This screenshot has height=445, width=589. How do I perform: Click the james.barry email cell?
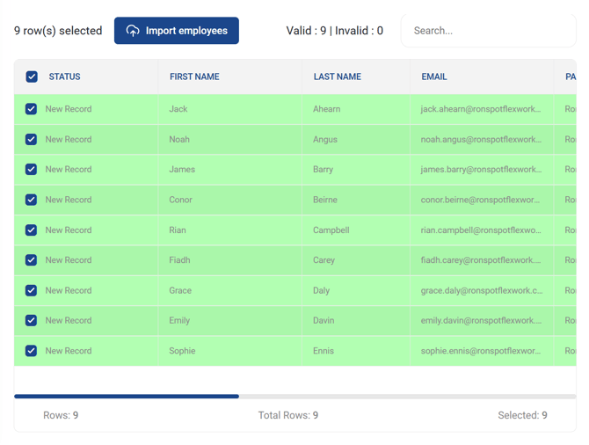[x=481, y=170]
